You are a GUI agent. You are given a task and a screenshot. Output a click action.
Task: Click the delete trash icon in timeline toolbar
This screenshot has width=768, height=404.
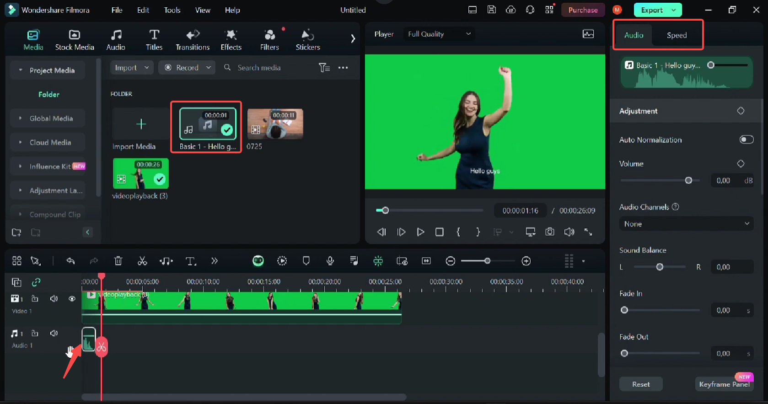click(x=118, y=261)
